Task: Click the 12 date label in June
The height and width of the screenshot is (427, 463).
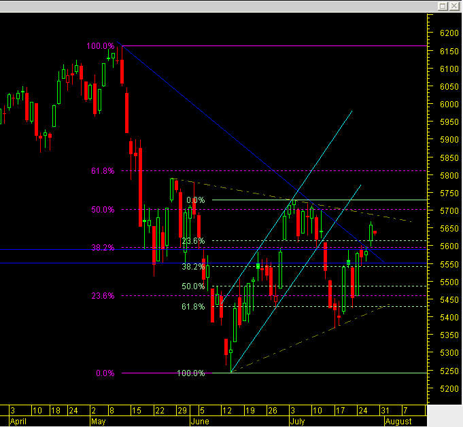Action: pos(227,411)
